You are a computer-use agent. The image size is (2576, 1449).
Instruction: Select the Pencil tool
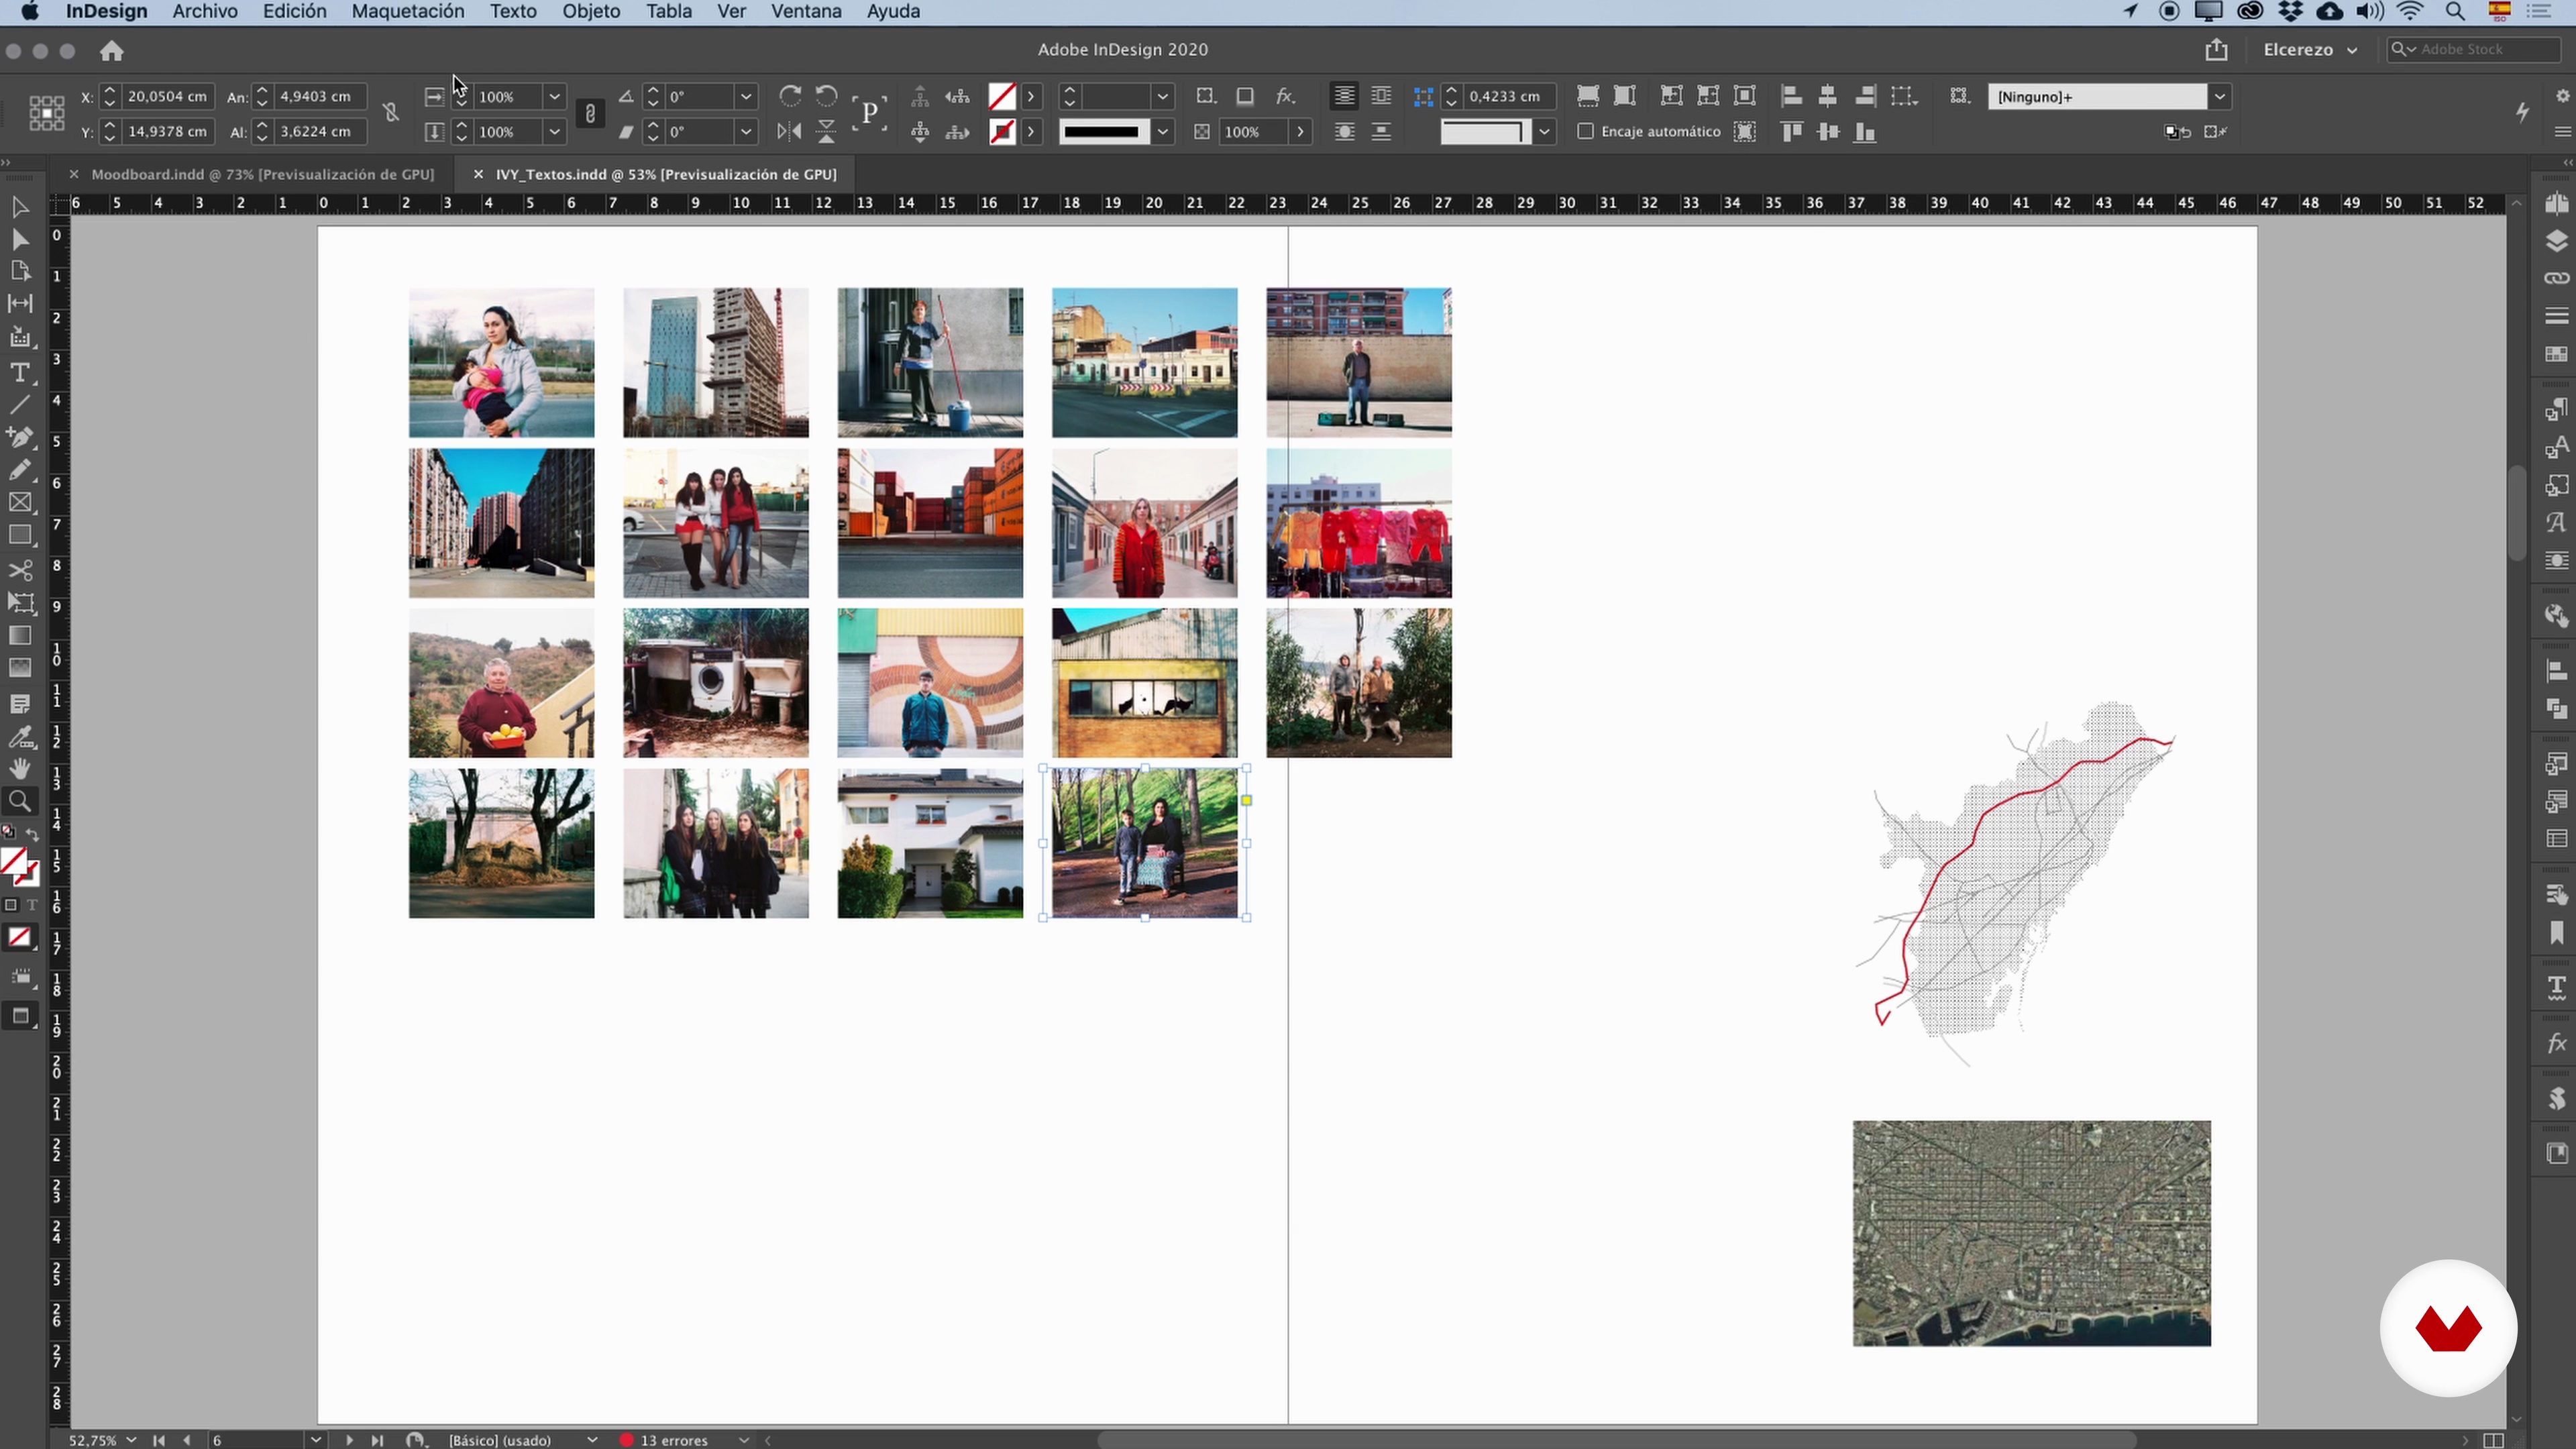click(19, 470)
